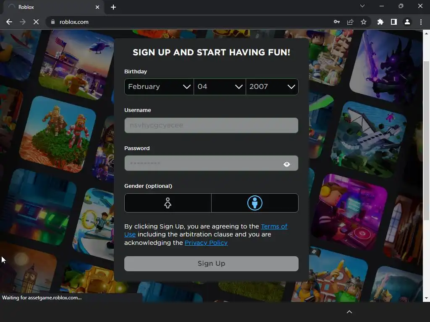Toggle password visibility eye icon
Screen dimensions: 430x322
pyautogui.click(x=286, y=164)
